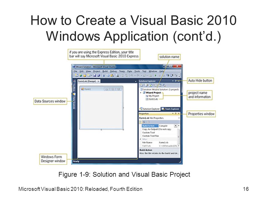267x200 pixels.
Task: Collapse the Wizard Project tree node
Action: [x=141, y=93]
